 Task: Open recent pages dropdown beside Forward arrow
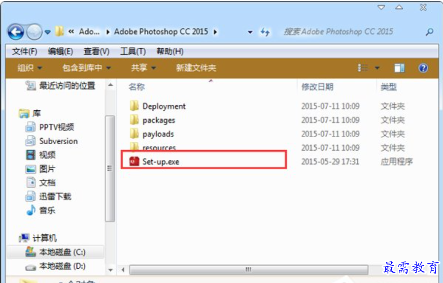(48, 32)
